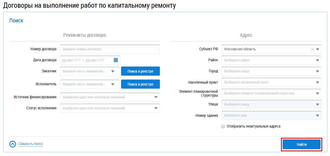Open the Город dropdown list
The height and width of the screenshot is (156, 330).
(x=318, y=71)
